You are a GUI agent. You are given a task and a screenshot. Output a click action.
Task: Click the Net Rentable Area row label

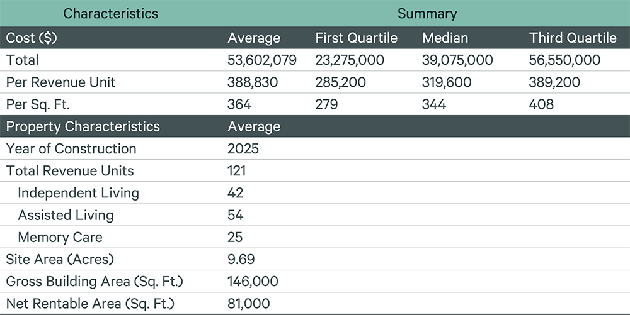[x=90, y=304]
